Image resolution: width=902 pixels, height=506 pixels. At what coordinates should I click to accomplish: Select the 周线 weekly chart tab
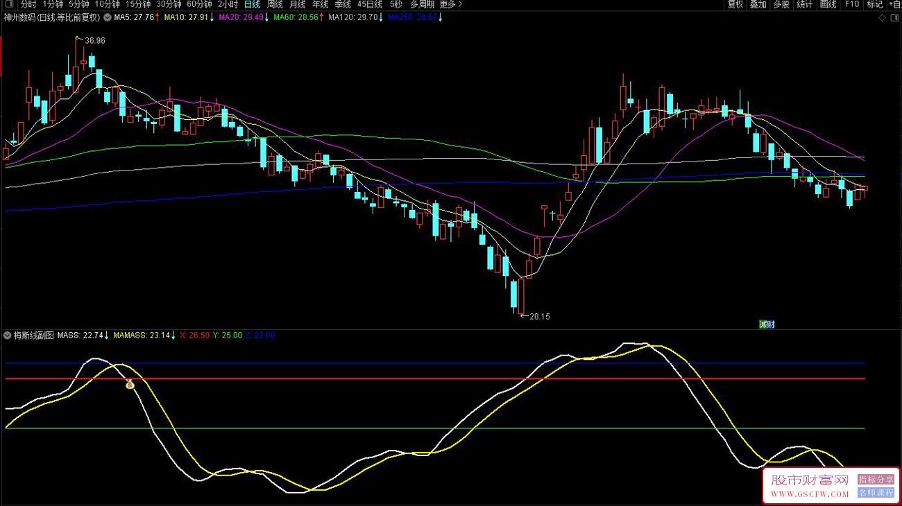click(275, 4)
